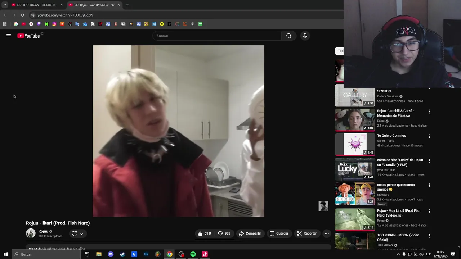Open Discord from taskbar
The width and height of the screenshot is (461, 259).
111,254
